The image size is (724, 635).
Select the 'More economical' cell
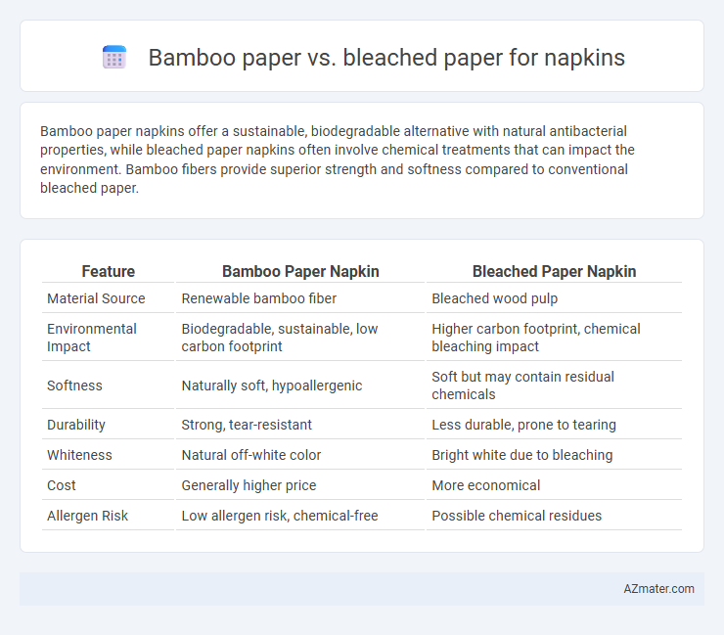coord(485,485)
